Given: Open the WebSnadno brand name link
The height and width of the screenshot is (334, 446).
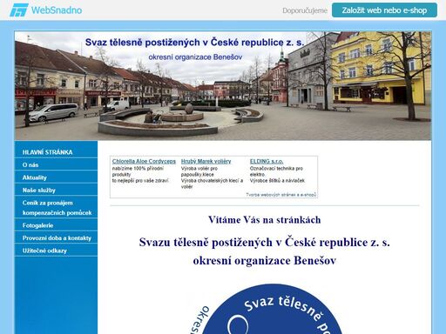Looking at the screenshot, I should 57,10.
